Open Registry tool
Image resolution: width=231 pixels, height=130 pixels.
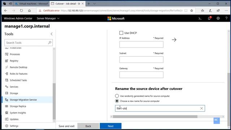14,61
